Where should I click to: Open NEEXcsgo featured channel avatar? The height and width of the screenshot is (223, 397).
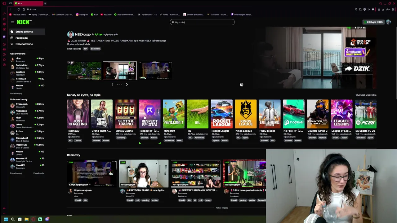point(70,34)
